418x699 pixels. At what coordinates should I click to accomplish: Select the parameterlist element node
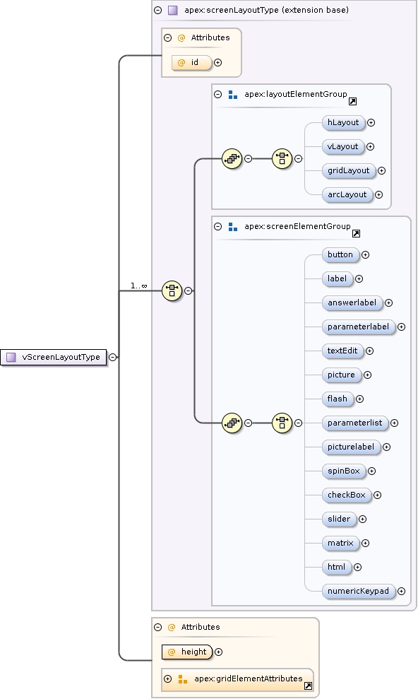click(x=354, y=423)
